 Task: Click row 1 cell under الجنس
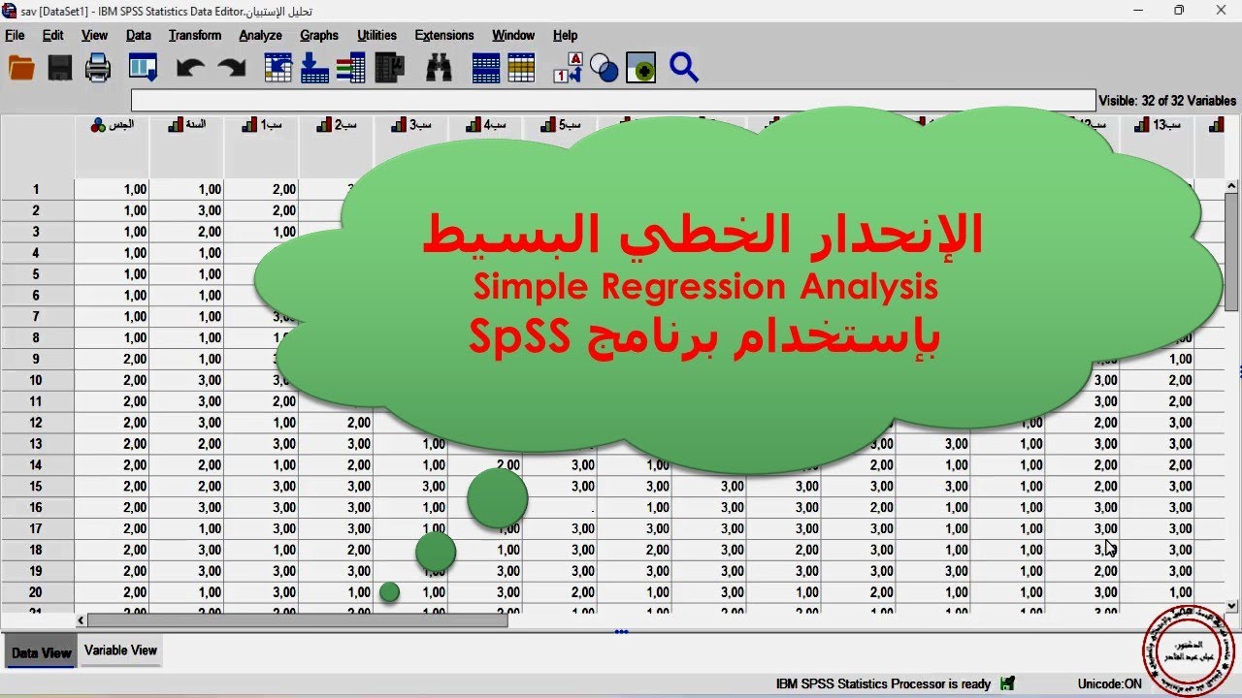[112, 189]
